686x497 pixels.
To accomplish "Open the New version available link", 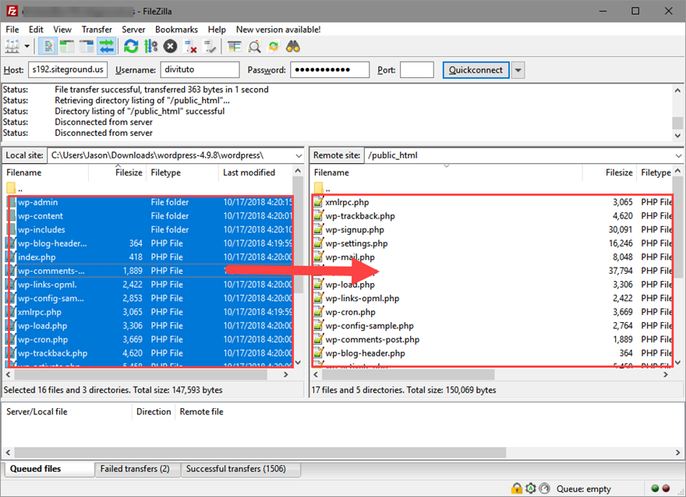I will 277,29.
